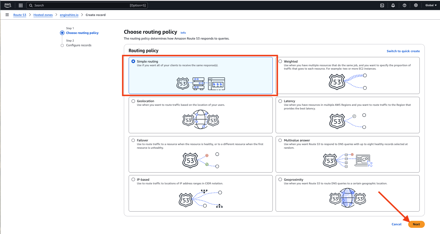Click the Create record breadcrumb text

tap(96, 15)
